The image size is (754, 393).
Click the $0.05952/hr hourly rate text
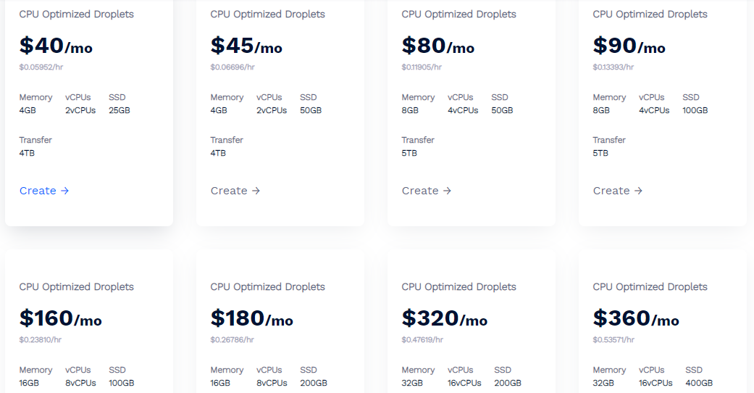pyautogui.click(x=41, y=67)
